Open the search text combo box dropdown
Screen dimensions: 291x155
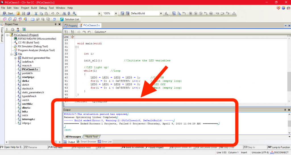pyautogui.click(x=99, y=13)
